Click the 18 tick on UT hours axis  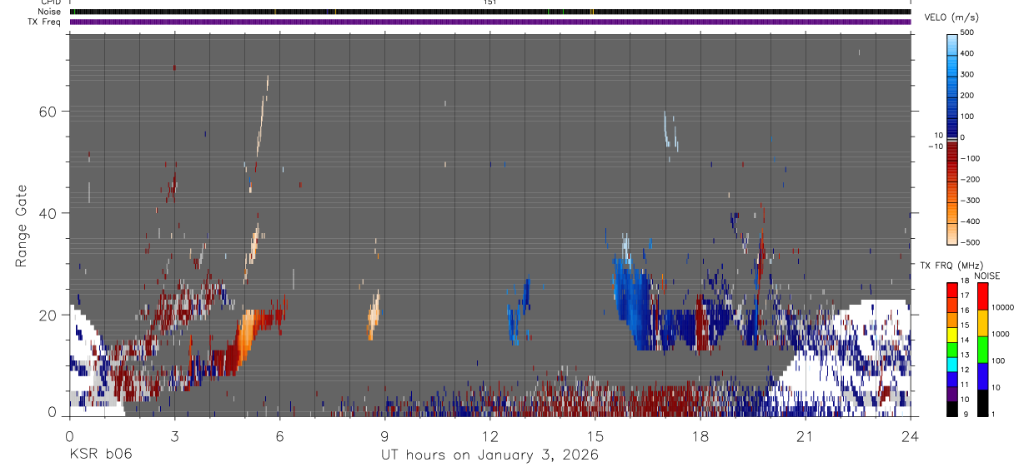700,435
